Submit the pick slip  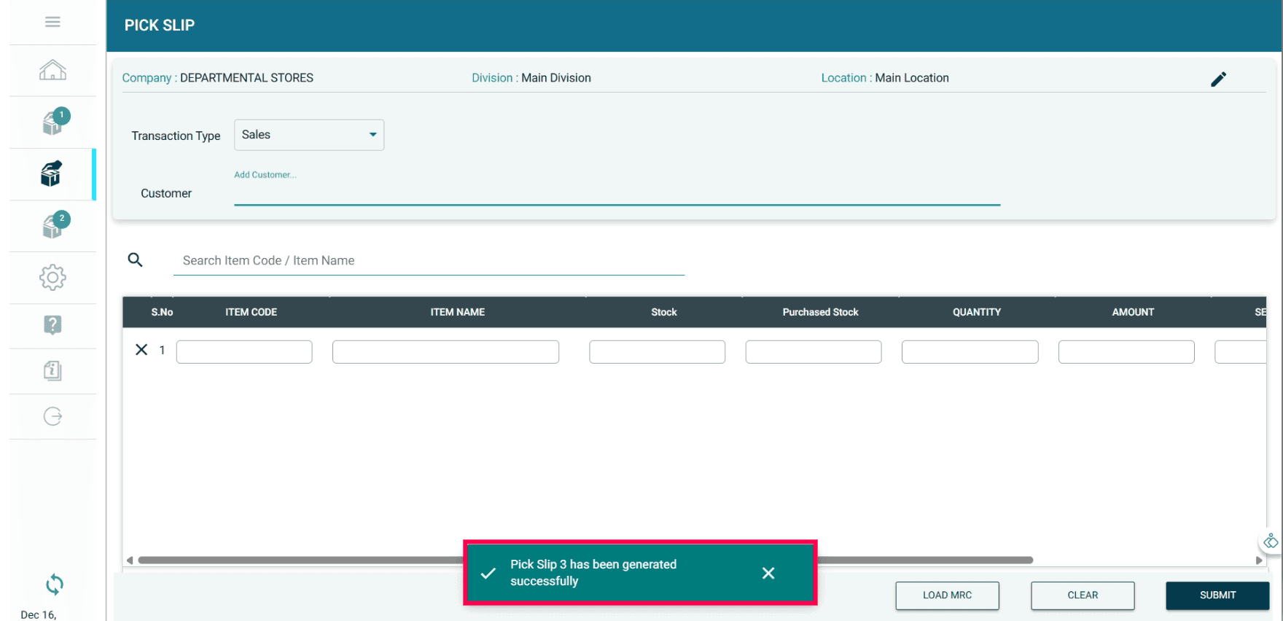[1217, 595]
